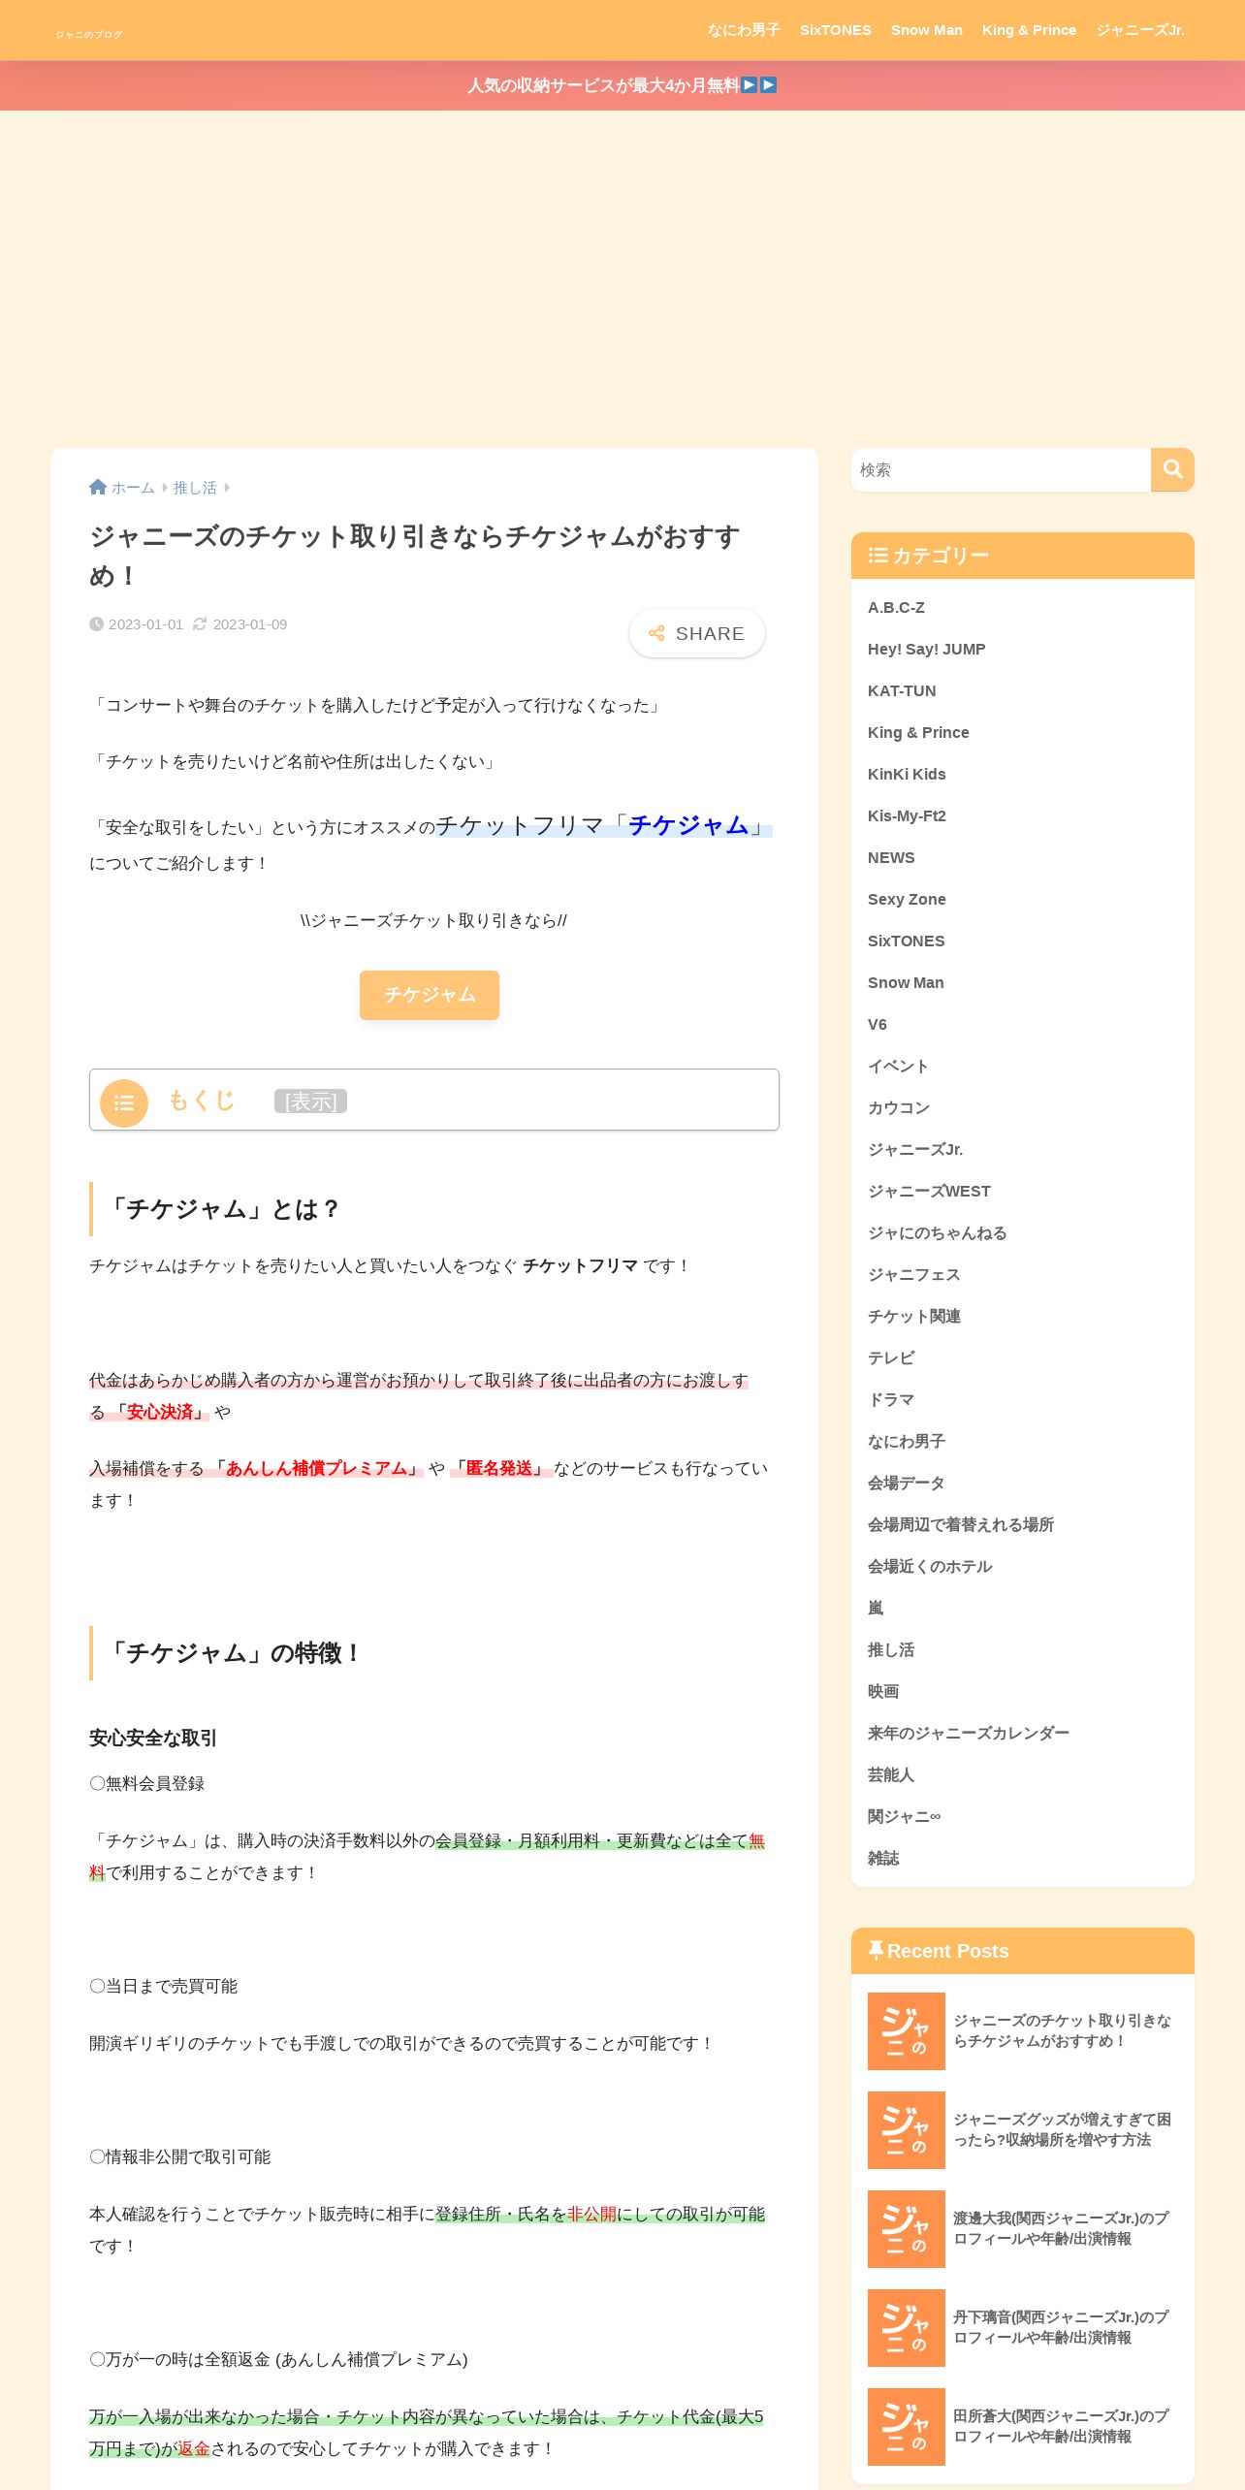Select 嵐 category
Screen dimensions: 1245x2490
(876, 1608)
